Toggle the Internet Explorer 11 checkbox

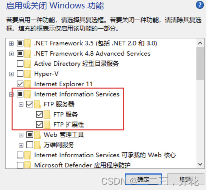click(20, 84)
